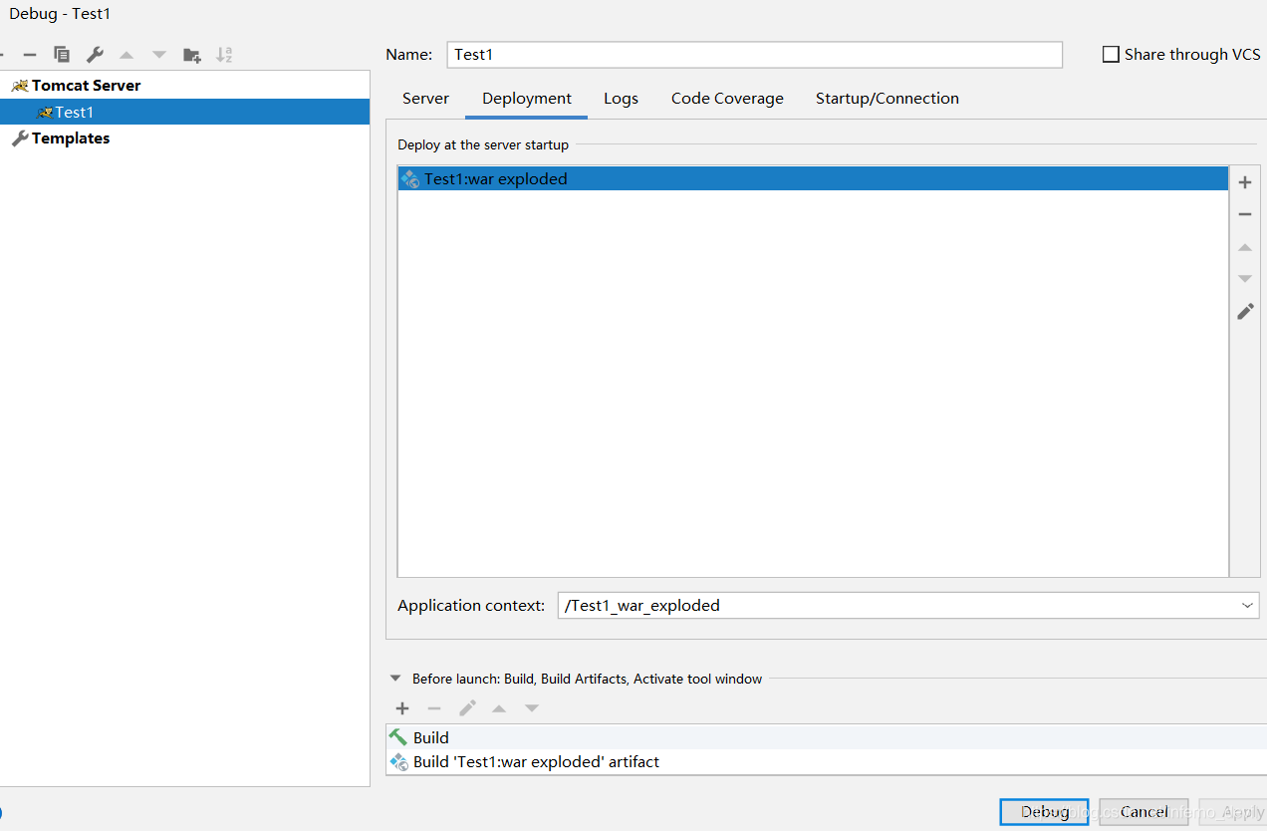
Task: Enable Share through VCS checkbox
Action: tap(1111, 55)
